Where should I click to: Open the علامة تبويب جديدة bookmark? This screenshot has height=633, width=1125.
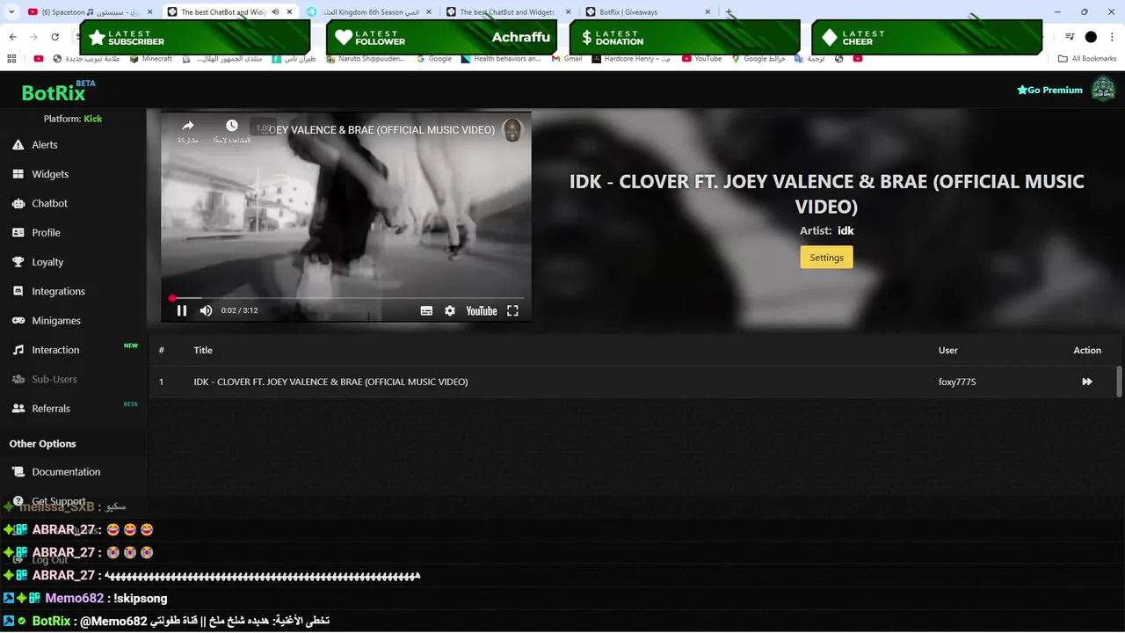click(86, 59)
